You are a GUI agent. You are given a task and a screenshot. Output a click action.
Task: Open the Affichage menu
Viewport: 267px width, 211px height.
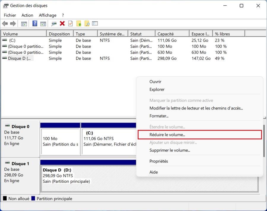47,15
